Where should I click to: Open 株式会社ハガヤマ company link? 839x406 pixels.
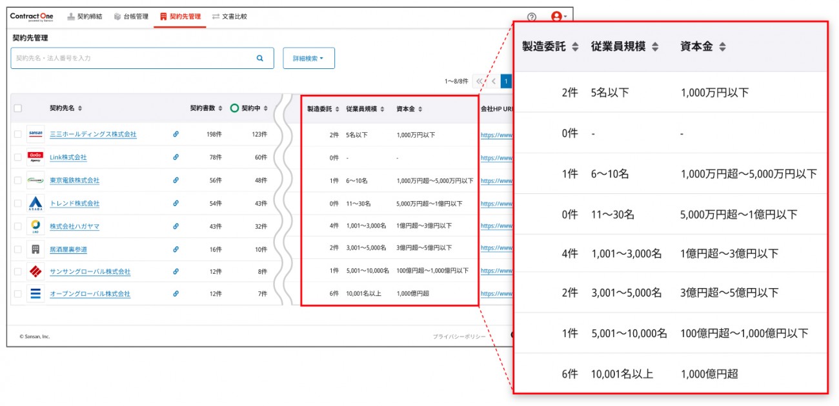[74, 227]
